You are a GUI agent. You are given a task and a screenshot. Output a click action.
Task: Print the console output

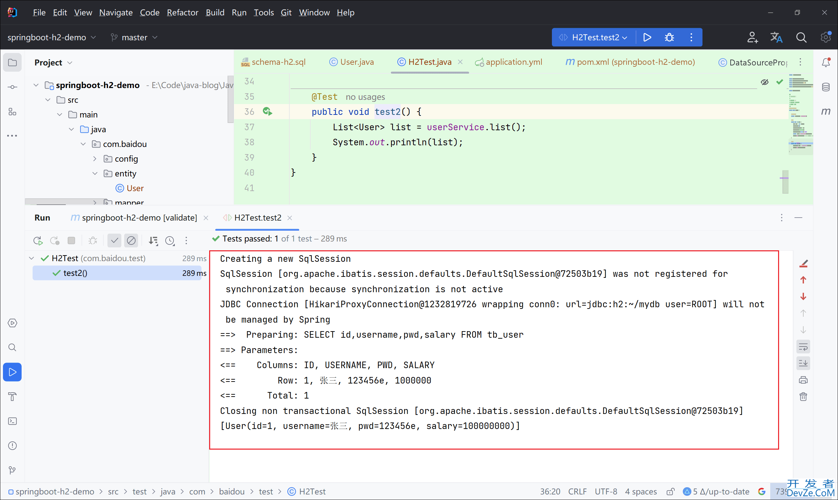tap(803, 380)
